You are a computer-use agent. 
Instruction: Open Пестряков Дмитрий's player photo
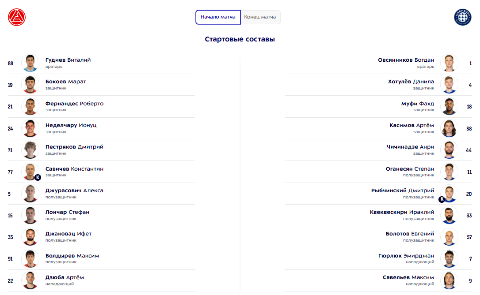coord(30,150)
